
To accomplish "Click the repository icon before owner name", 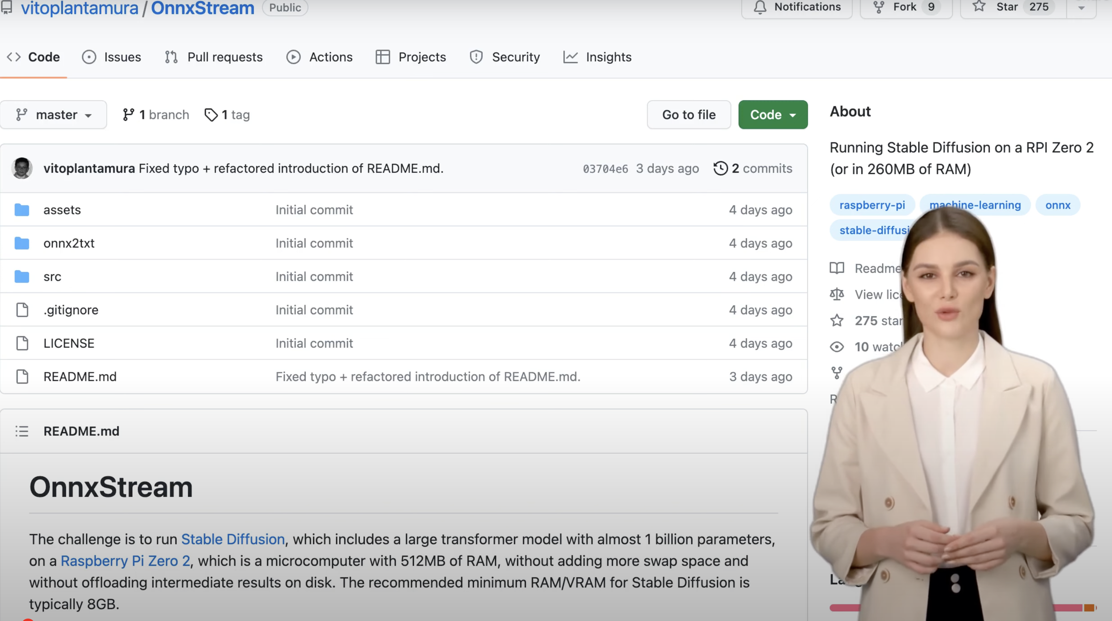I will coord(7,7).
